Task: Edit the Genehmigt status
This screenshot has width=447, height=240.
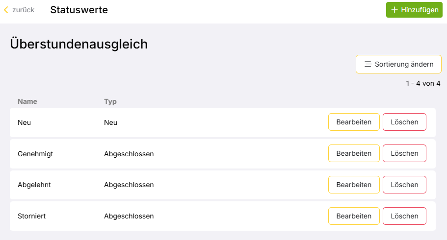Action: 354,153
